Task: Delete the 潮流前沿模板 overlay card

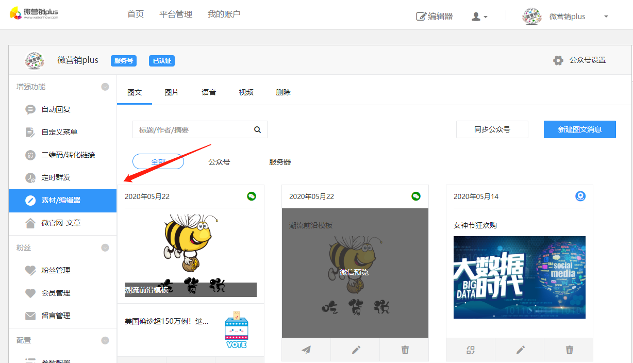Action: (404, 350)
